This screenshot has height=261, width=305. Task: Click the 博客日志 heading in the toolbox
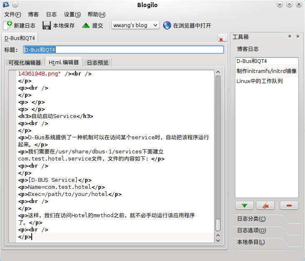point(247,49)
